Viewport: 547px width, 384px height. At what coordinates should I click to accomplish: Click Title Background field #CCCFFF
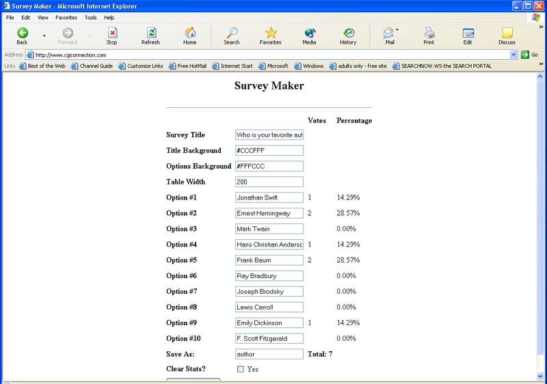click(269, 150)
